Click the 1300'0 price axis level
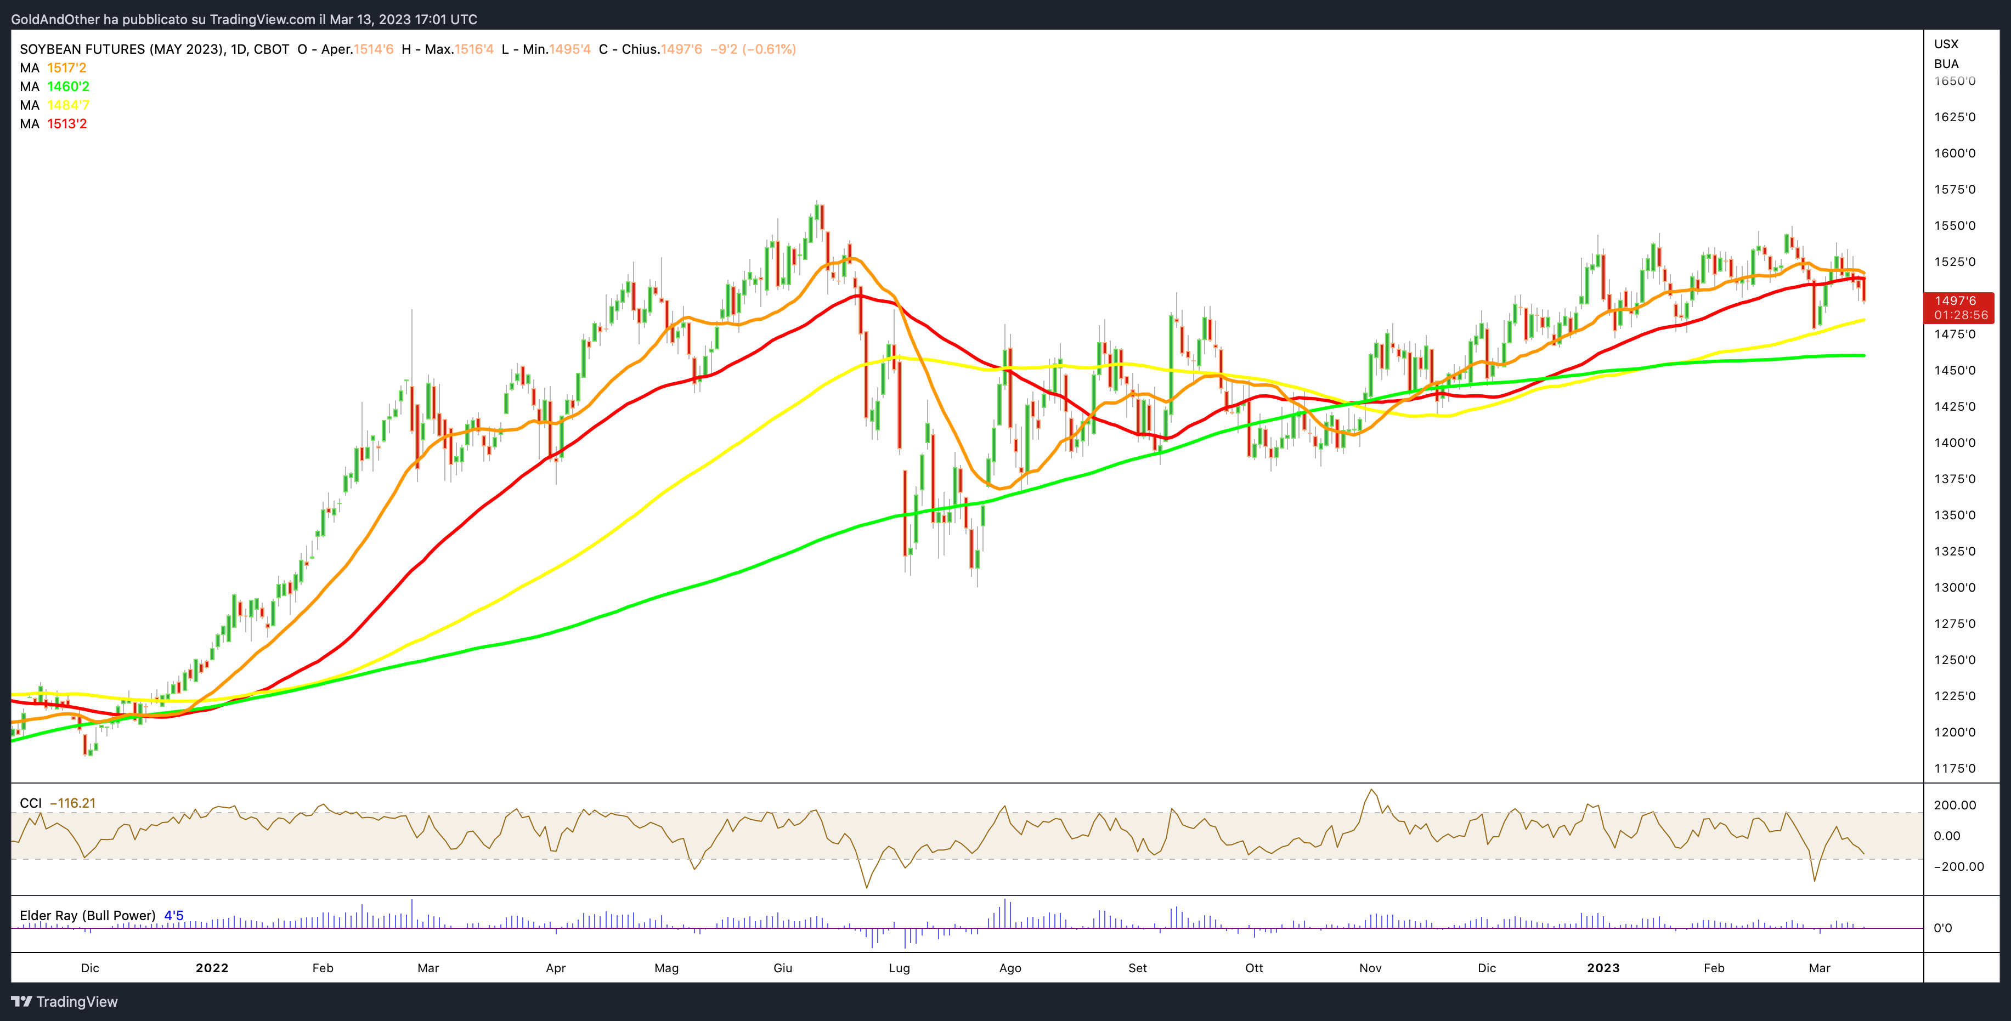The height and width of the screenshot is (1021, 2011). tap(1955, 587)
